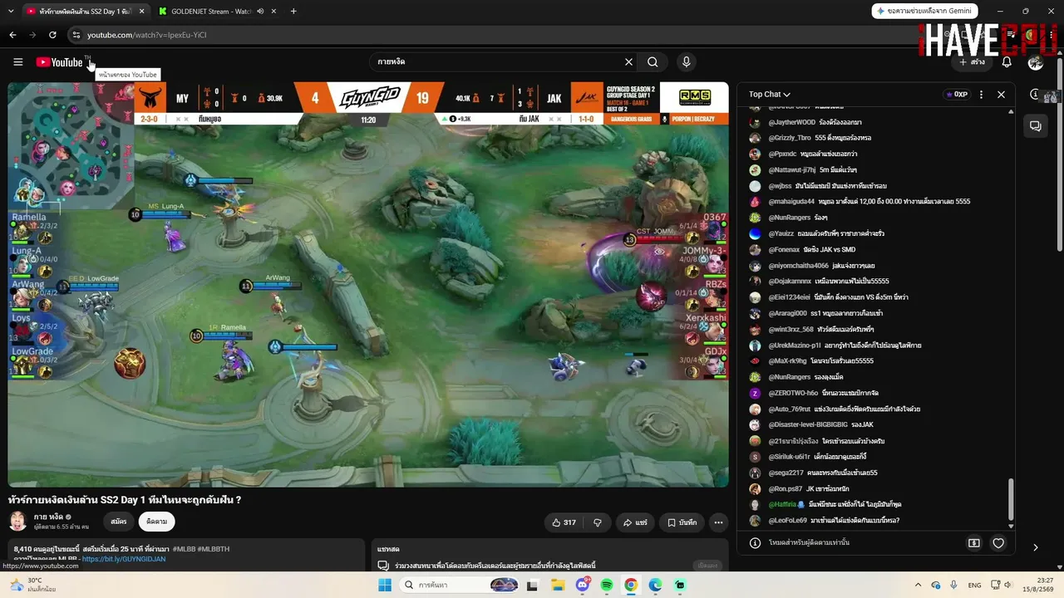Viewport: 1064px width, 598px height.
Task: Run search with the magnifier button
Action: coord(653,61)
